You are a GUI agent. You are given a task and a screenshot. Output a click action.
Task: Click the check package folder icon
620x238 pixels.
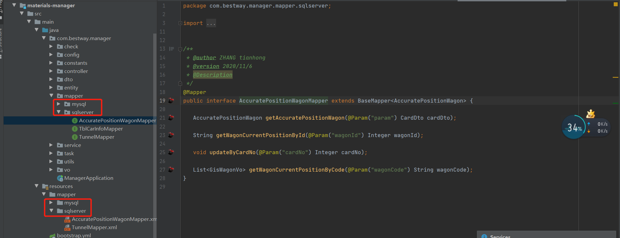(60, 46)
